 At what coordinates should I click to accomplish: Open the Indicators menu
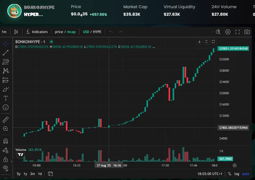click(x=37, y=32)
